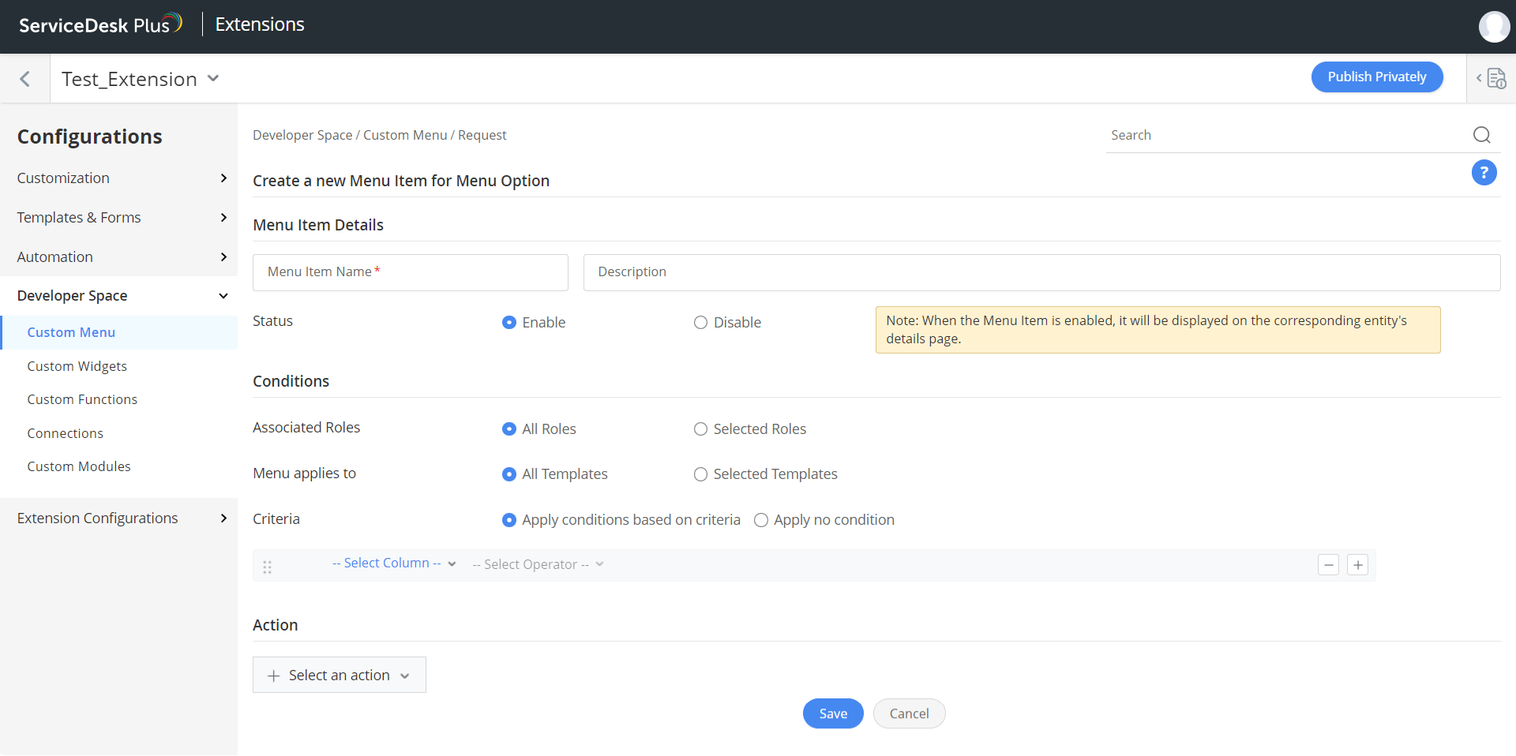Open the search using the magnifier icon
This screenshot has width=1516, height=756.
click(1481, 135)
